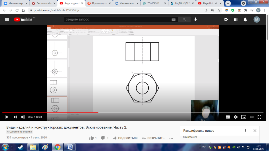Viewport: 269px width, 151px height.
Task: Skip to the next video
Action: click(x=15, y=117)
